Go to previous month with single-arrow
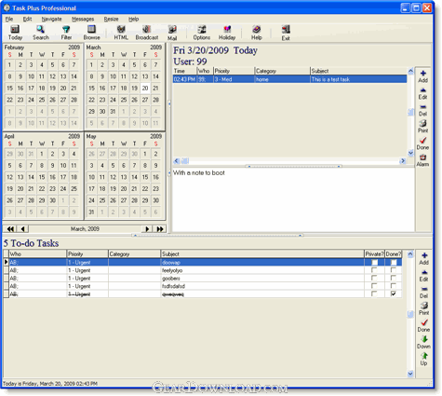442x396 pixels. [x=22, y=229]
